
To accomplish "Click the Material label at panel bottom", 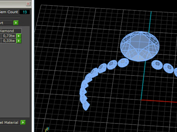I will tap(9, 122).
